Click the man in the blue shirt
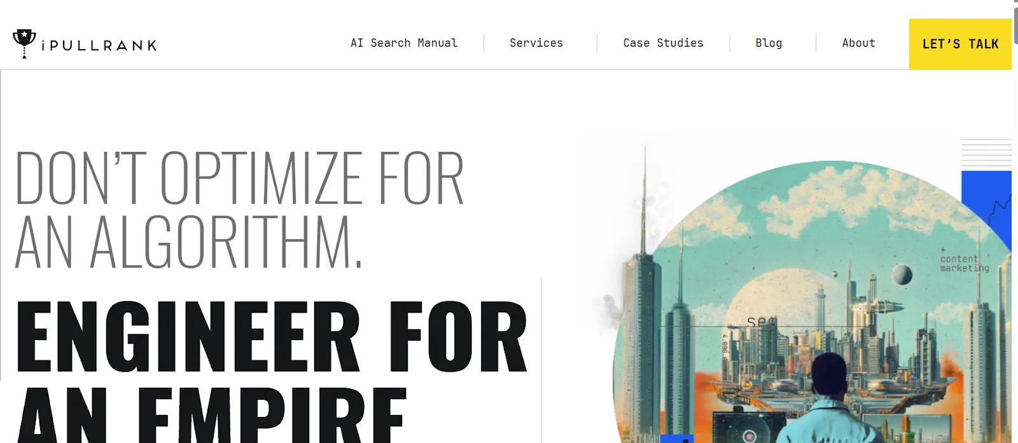 click(829, 399)
